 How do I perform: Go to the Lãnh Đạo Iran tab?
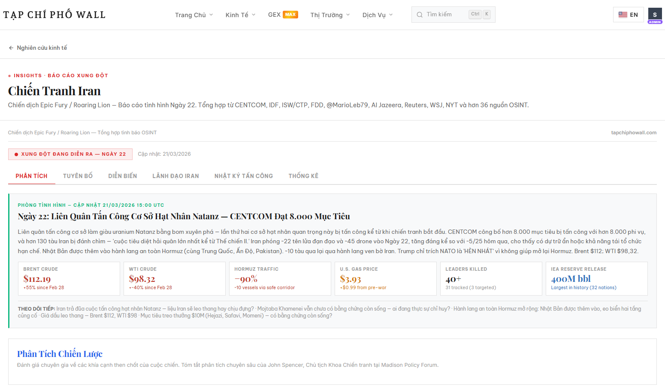coord(175,176)
